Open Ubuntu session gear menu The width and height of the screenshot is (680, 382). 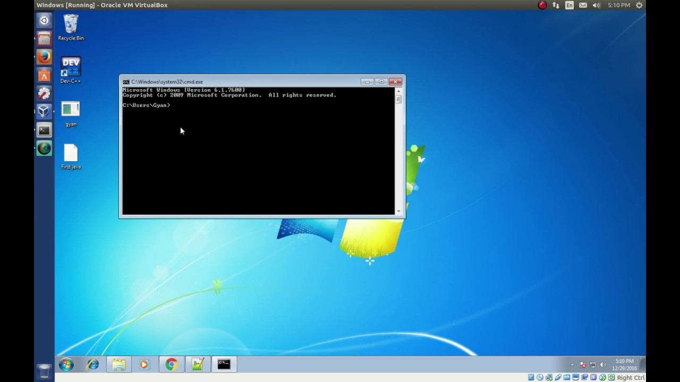coord(640,5)
